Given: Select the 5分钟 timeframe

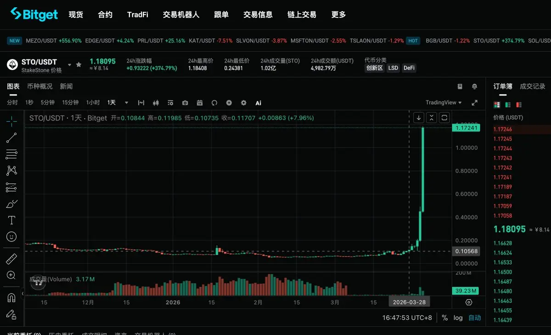Looking at the screenshot, I should pos(48,103).
